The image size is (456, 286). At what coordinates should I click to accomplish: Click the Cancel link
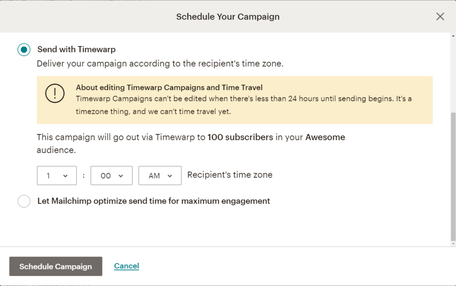(126, 266)
